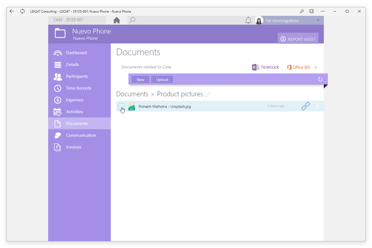The width and height of the screenshot is (372, 248).
Task: Click the Participants people icon
Action: coord(58,77)
